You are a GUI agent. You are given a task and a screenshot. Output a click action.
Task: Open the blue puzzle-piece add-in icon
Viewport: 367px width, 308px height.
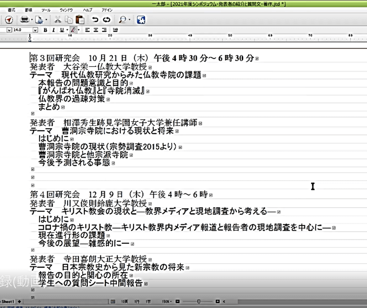click(141, 20)
